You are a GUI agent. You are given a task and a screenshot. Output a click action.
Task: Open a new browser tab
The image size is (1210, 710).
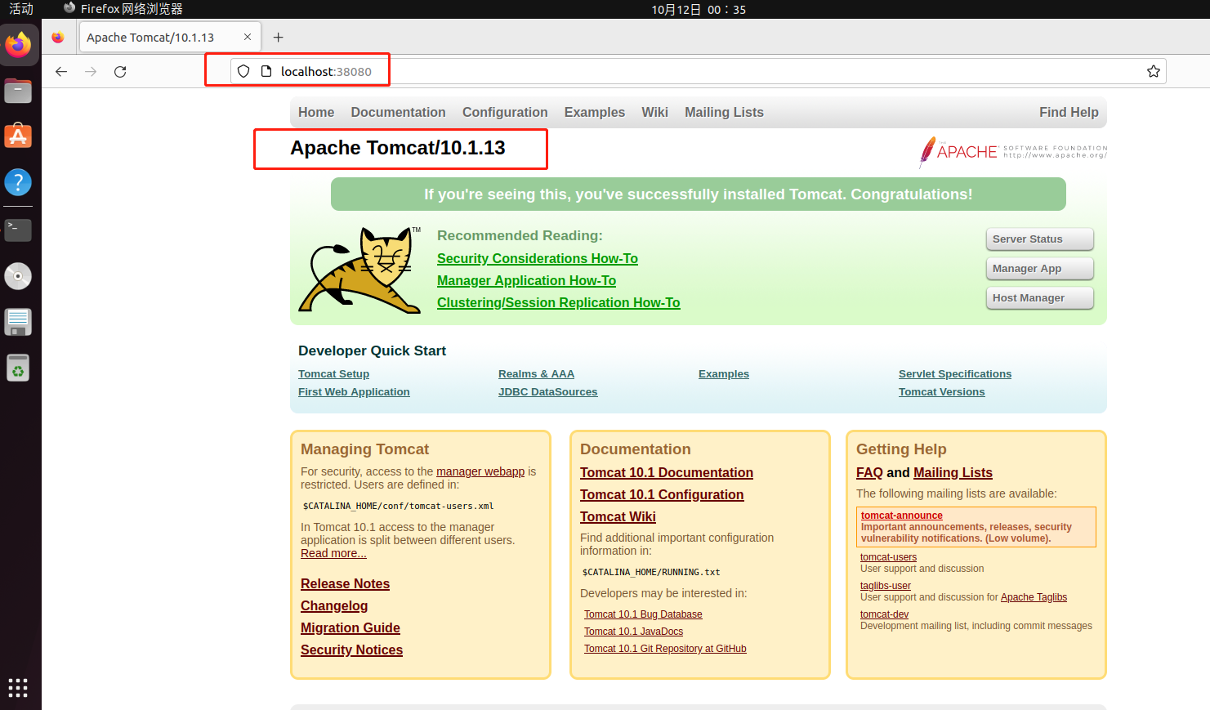coord(278,36)
